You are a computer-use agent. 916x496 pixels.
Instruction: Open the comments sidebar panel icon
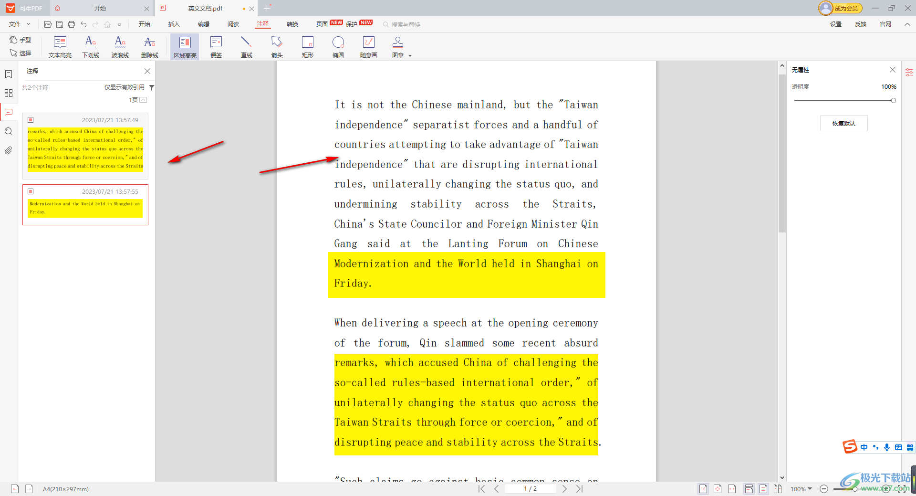coord(9,112)
